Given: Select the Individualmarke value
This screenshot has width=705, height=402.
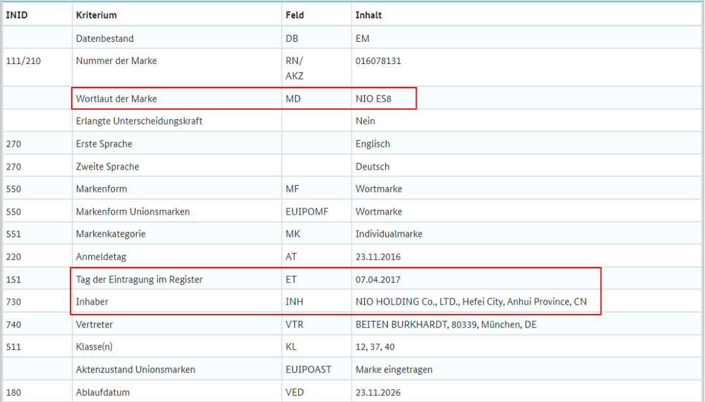Looking at the screenshot, I should [389, 234].
